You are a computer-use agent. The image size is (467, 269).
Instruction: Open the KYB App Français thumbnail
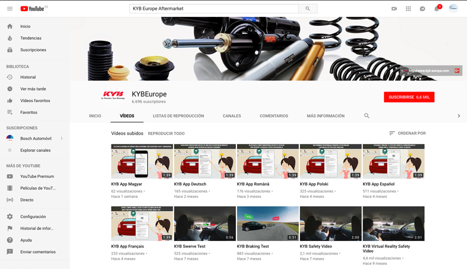pyautogui.click(x=142, y=223)
